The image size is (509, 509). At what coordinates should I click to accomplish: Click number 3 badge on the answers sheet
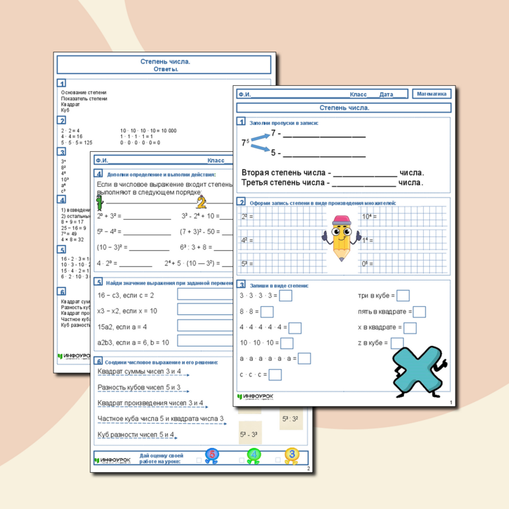61,152
